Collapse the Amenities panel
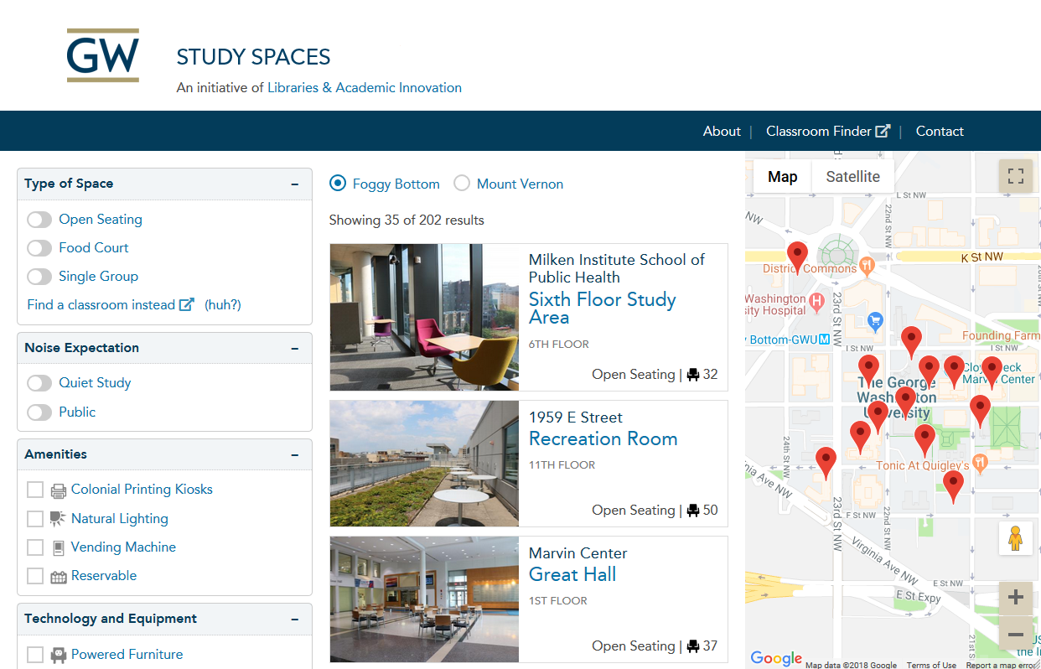This screenshot has width=1041, height=669. click(x=295, y=454)
